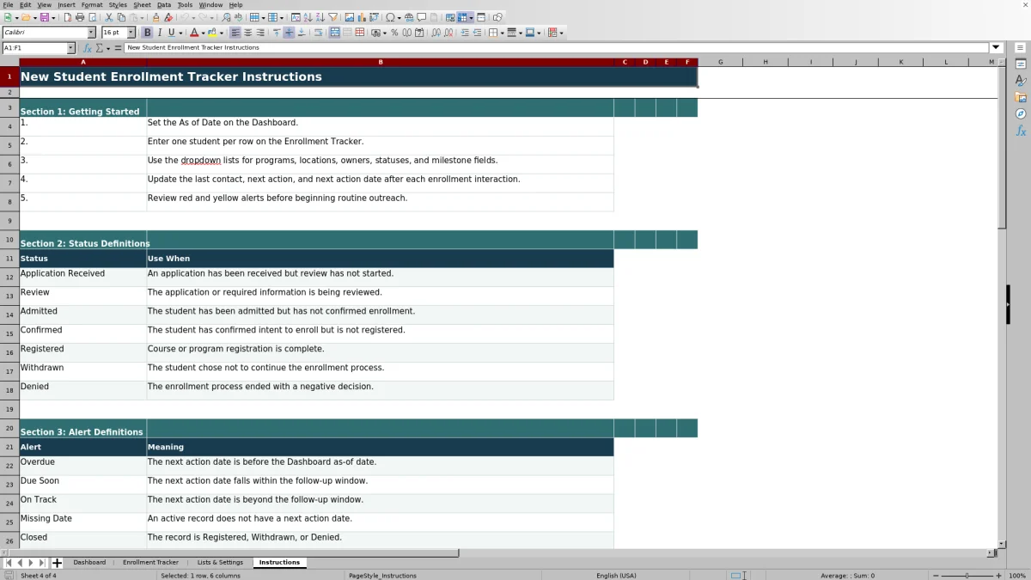Click the Clone Formatting paintbrush icon
The image size is (1031, 580).
pos(156,17)
